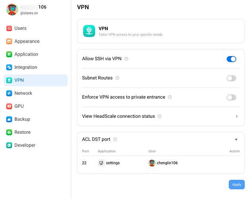The image size is (247, 199).
Task: Select the Backup menu item
Action: click(36, 119)
